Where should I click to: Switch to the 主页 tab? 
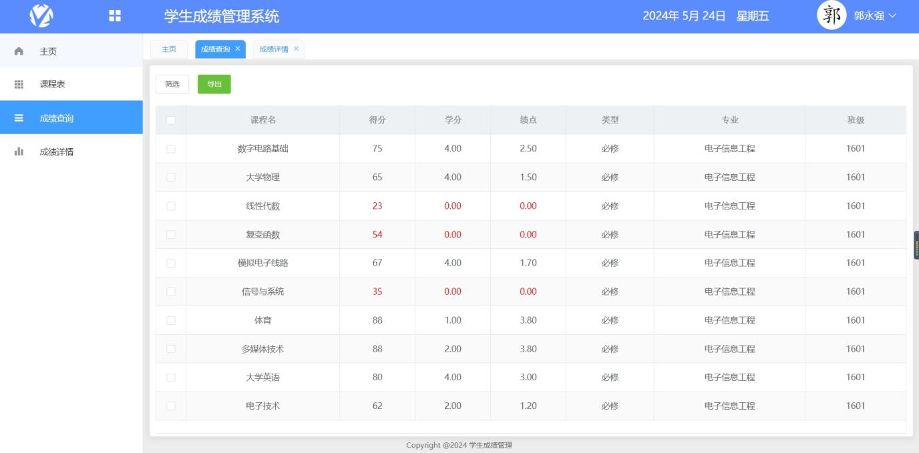click(x=168, y=49)
